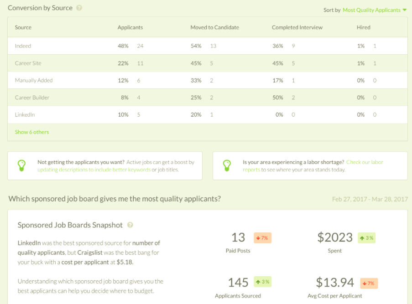Open the updating descriptions keywords link
Screen dimensions: 412x304
point(94,170)
